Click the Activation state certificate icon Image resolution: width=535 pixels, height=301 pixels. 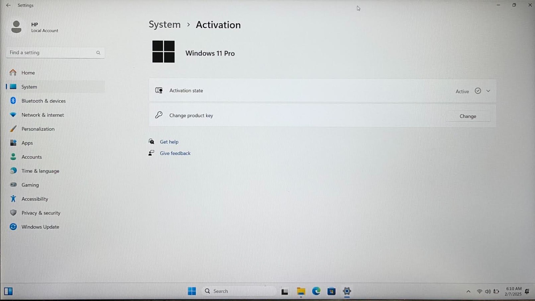(x=159, y=90)
